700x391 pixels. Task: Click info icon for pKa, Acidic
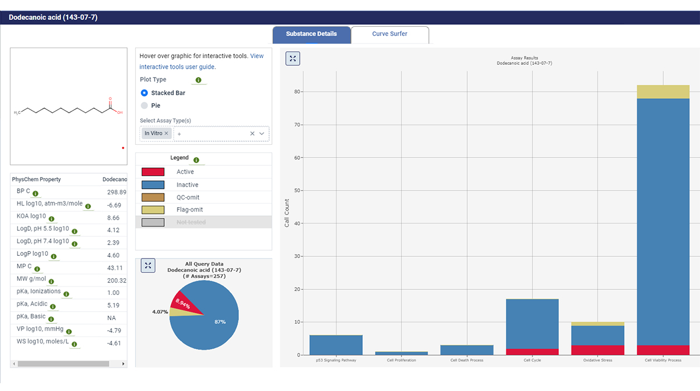[52, 307]
